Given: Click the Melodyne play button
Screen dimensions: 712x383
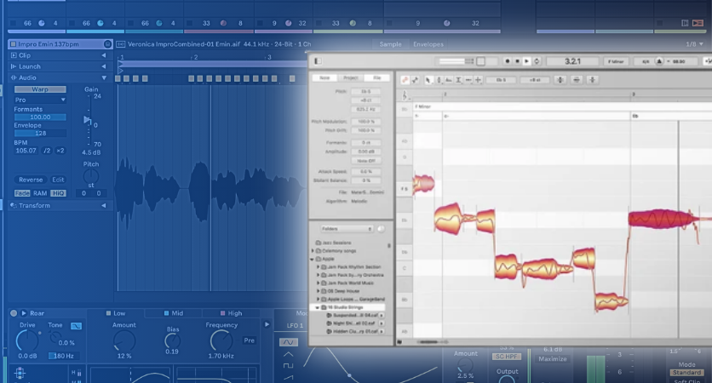Looking at the screenshot, I should point(527,61).
